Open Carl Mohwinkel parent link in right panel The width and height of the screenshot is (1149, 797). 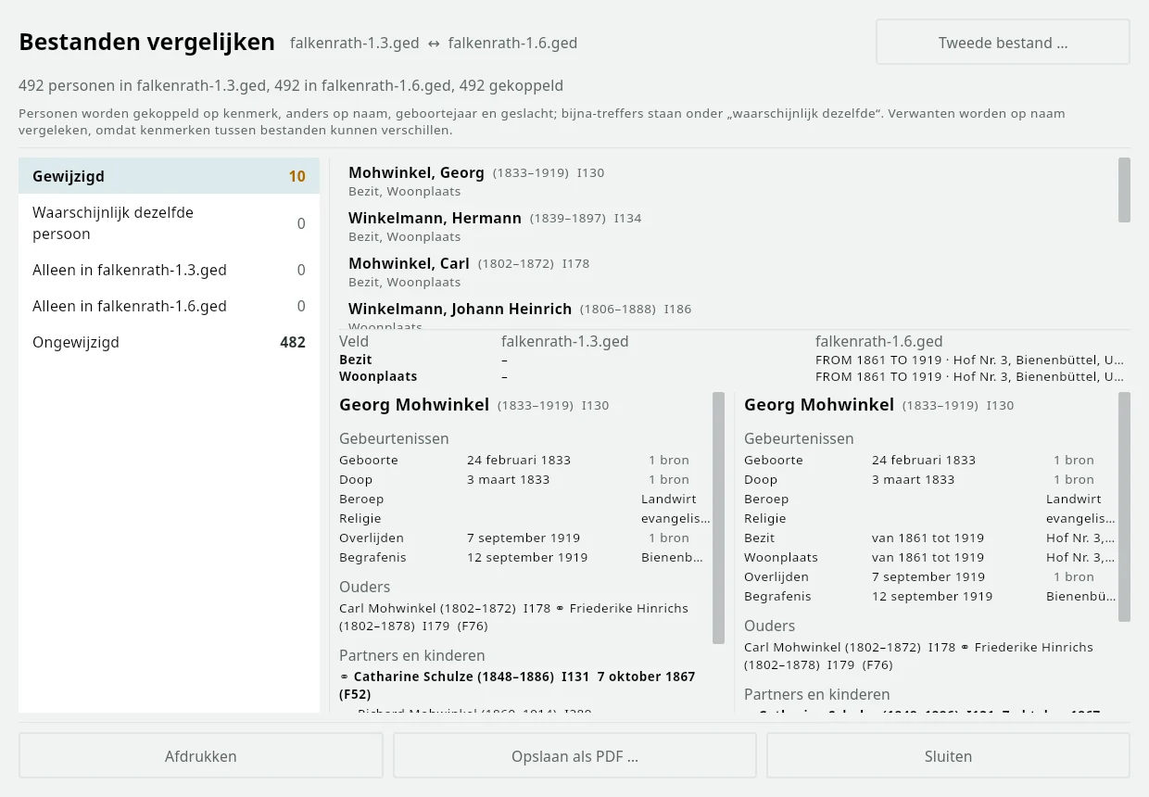click(x=832, y=647)
